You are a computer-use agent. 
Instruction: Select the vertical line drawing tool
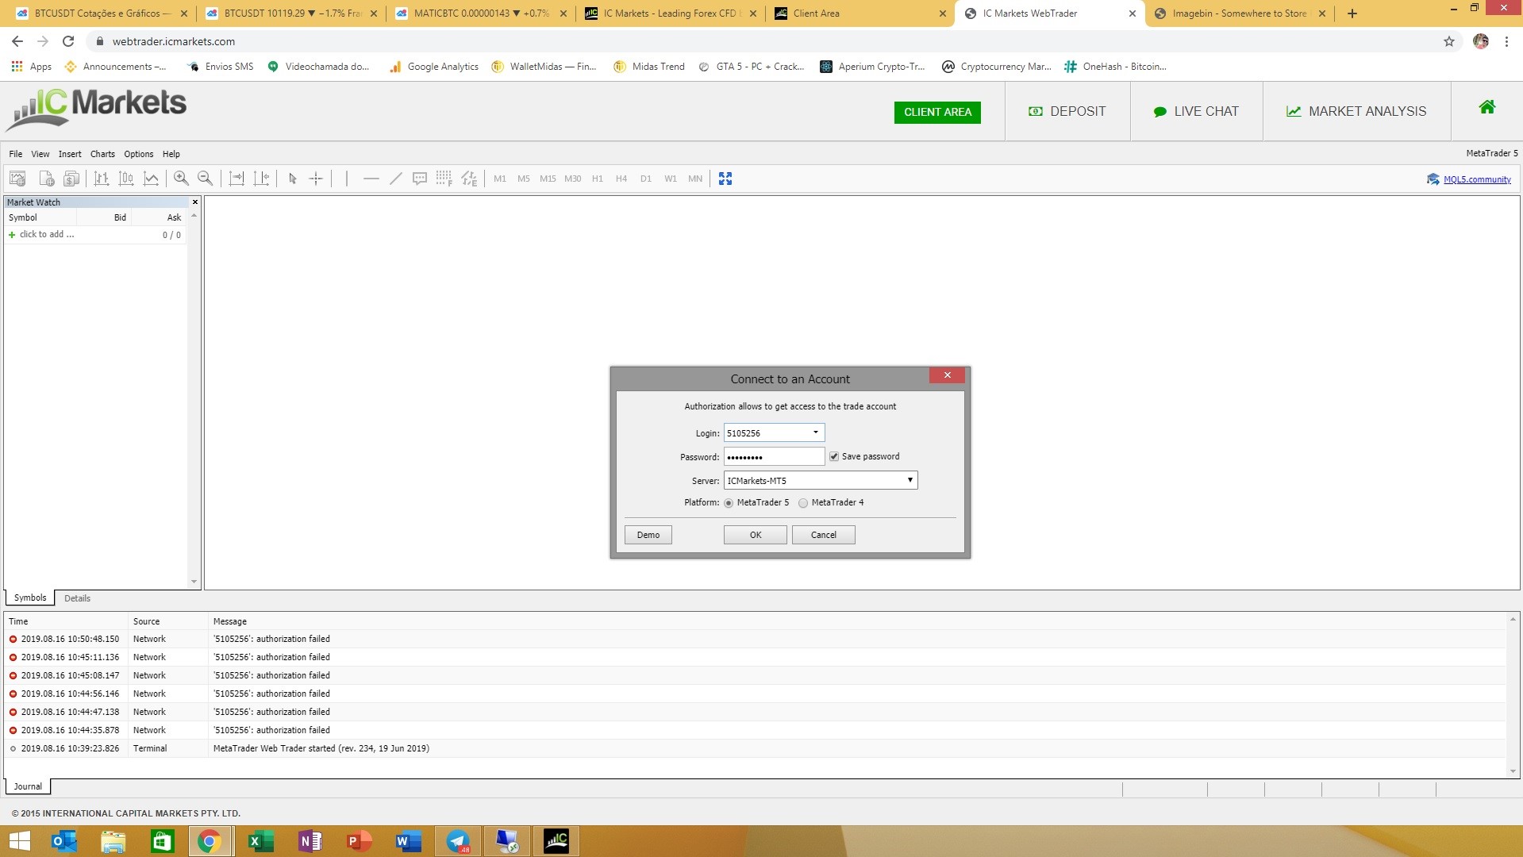pos(347,179)
